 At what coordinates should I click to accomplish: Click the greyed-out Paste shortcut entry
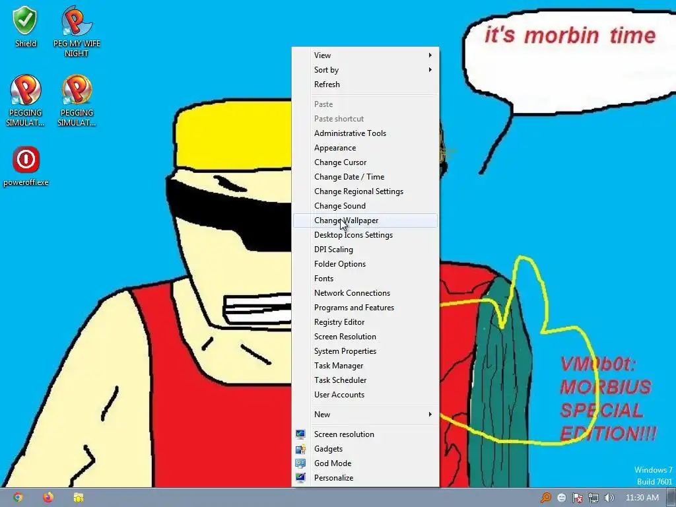pos(366,119)
